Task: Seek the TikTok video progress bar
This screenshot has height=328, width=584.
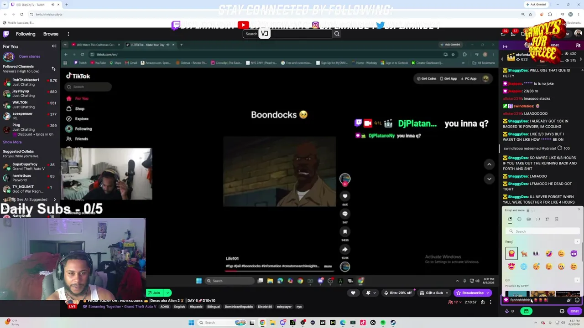Action: click(281, 270)
